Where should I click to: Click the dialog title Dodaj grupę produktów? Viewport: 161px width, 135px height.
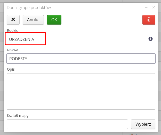[29, 8]
